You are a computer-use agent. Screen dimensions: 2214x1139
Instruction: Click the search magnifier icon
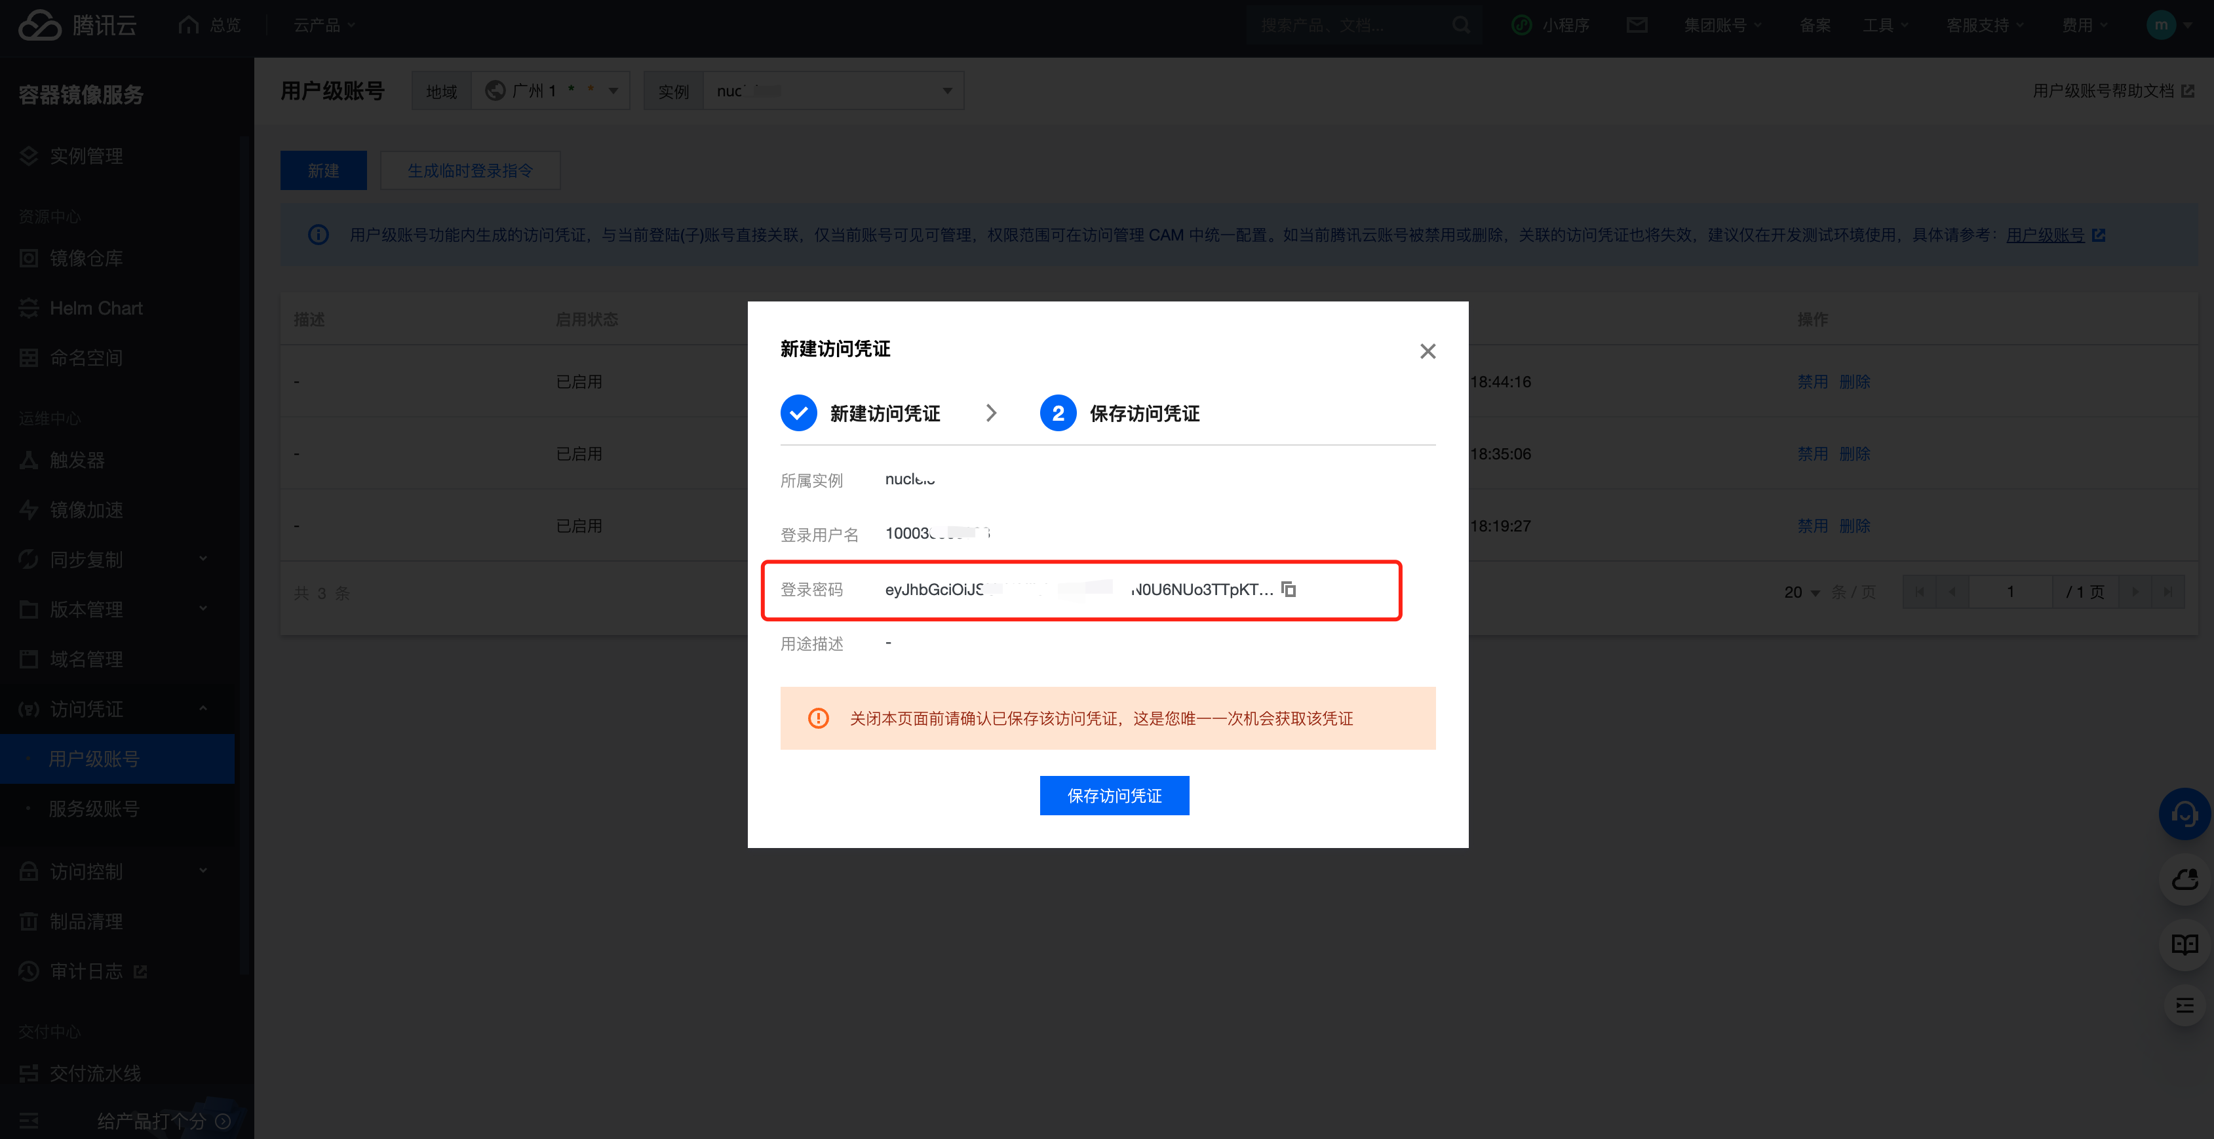(x=1461, y=25)
